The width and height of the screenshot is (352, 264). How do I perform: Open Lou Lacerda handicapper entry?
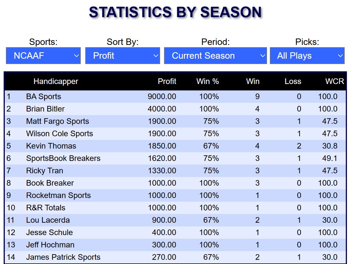point(48,220)
